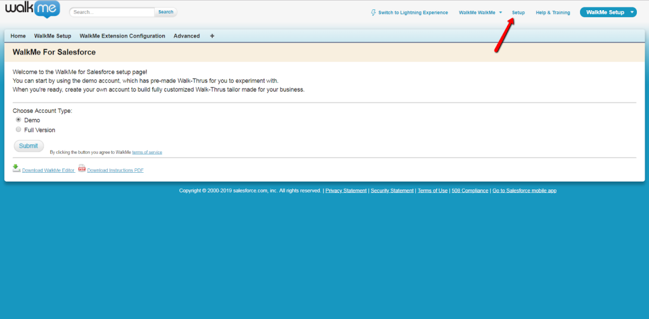Open the Home tab
The image size is (649, 319).
click(x=18, y=36)
